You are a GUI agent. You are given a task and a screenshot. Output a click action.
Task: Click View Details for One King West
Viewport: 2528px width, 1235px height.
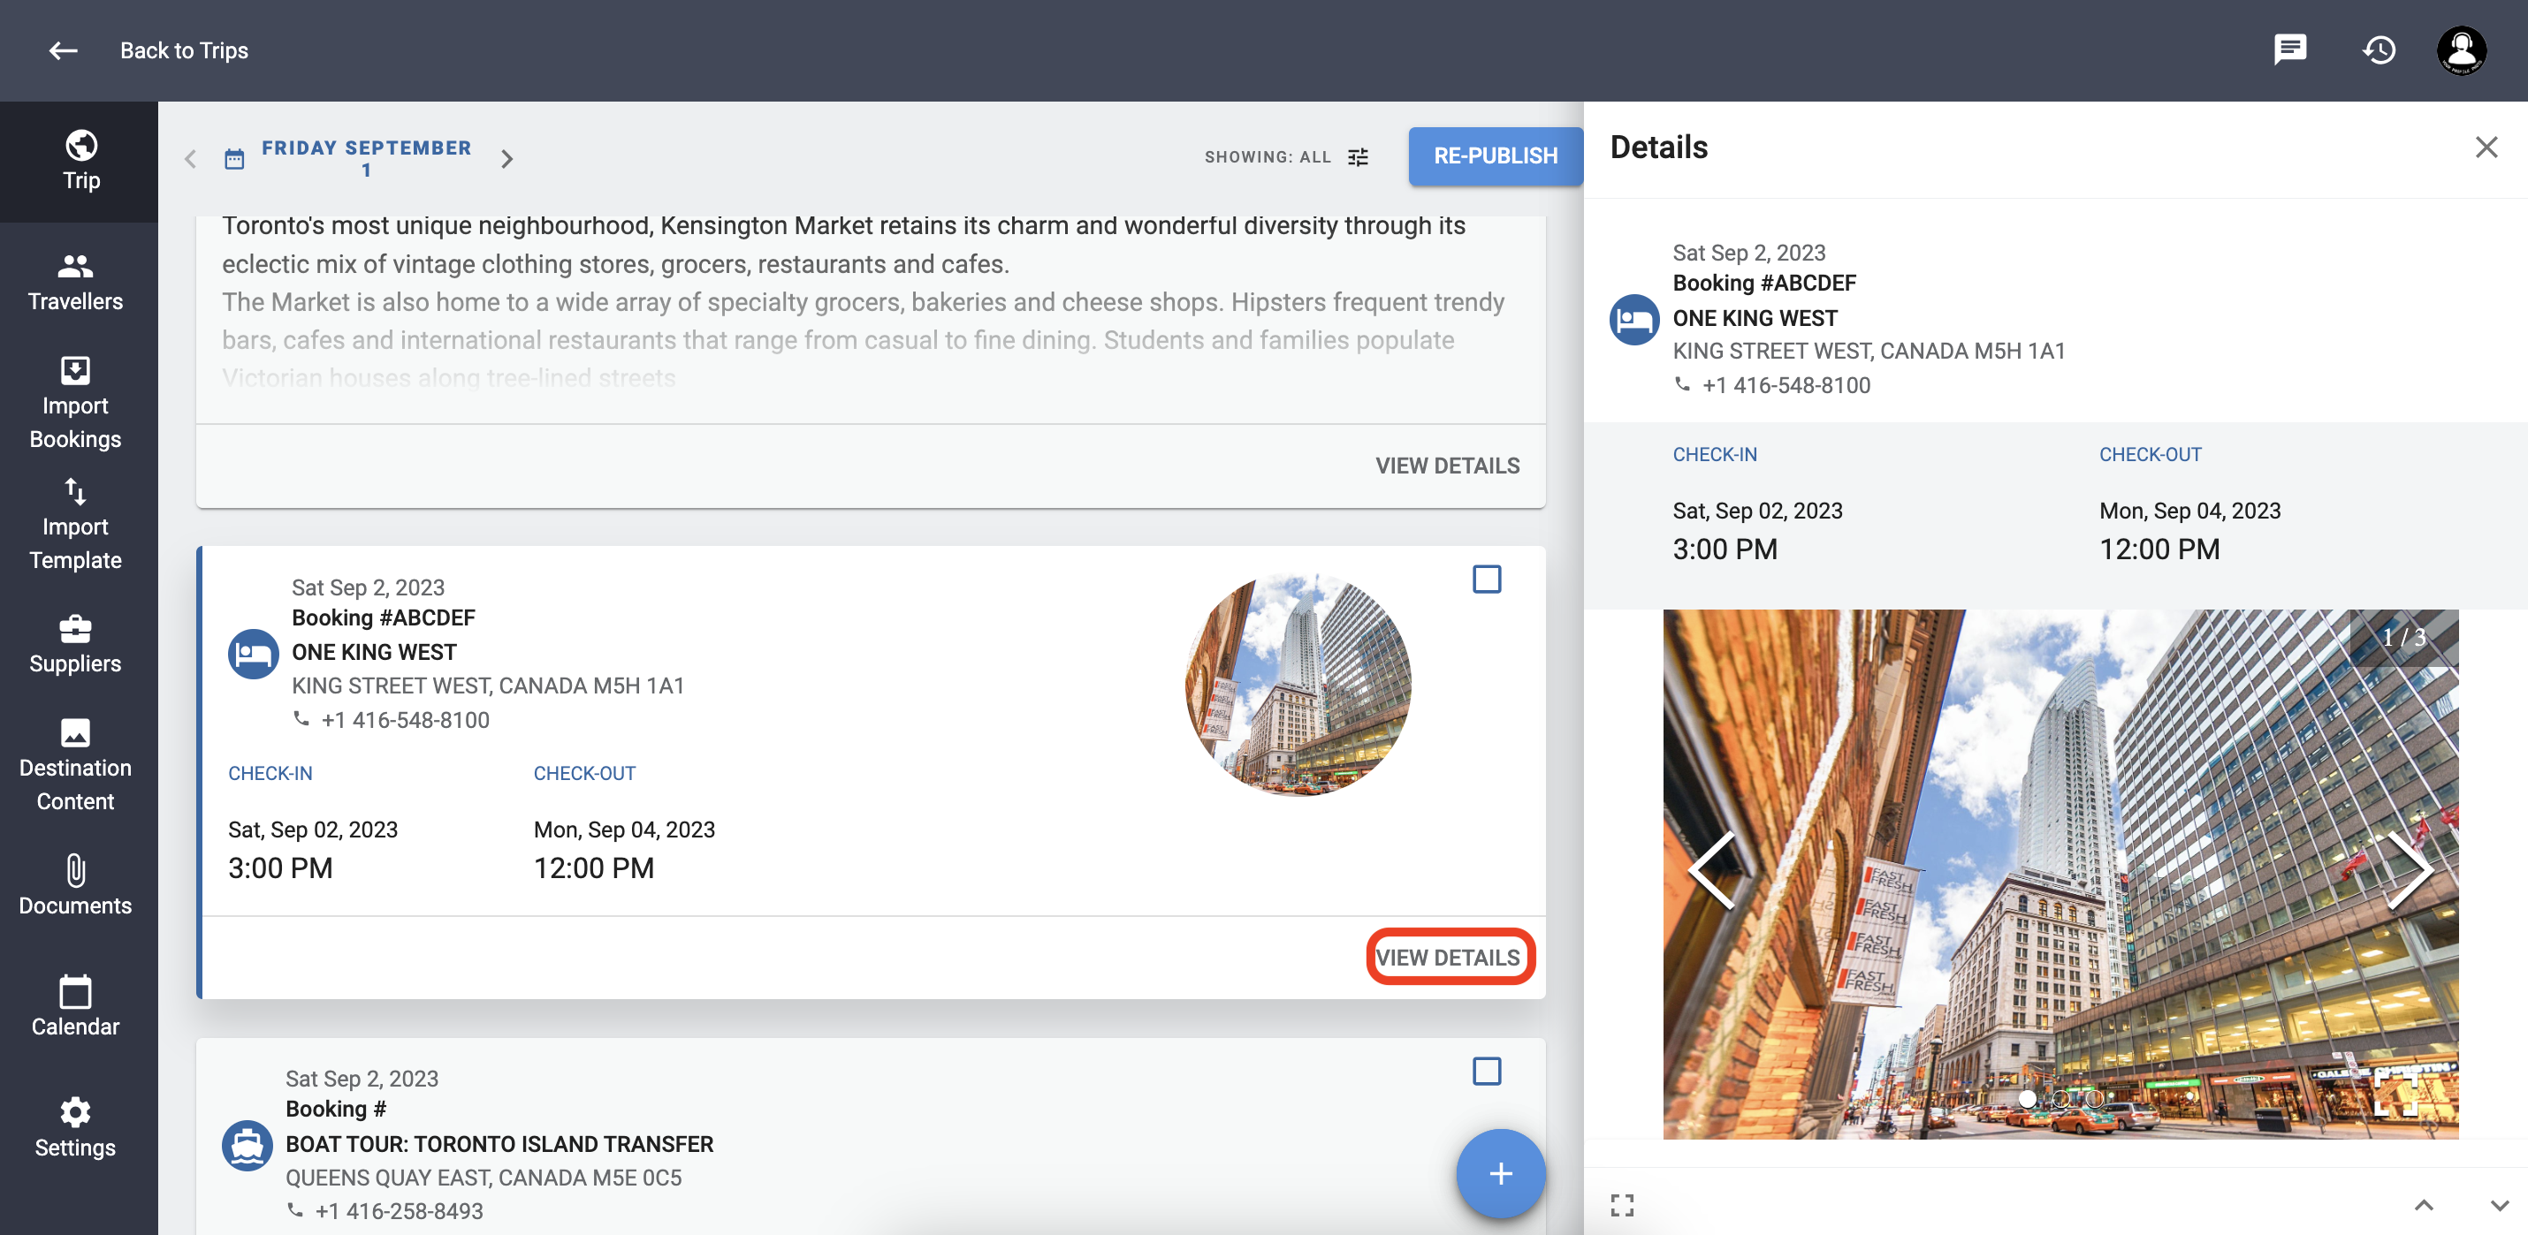[x=1448, y=957]
